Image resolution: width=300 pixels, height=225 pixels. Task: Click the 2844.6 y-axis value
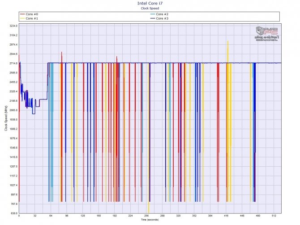pyautogui.click(x=13, y=54)
